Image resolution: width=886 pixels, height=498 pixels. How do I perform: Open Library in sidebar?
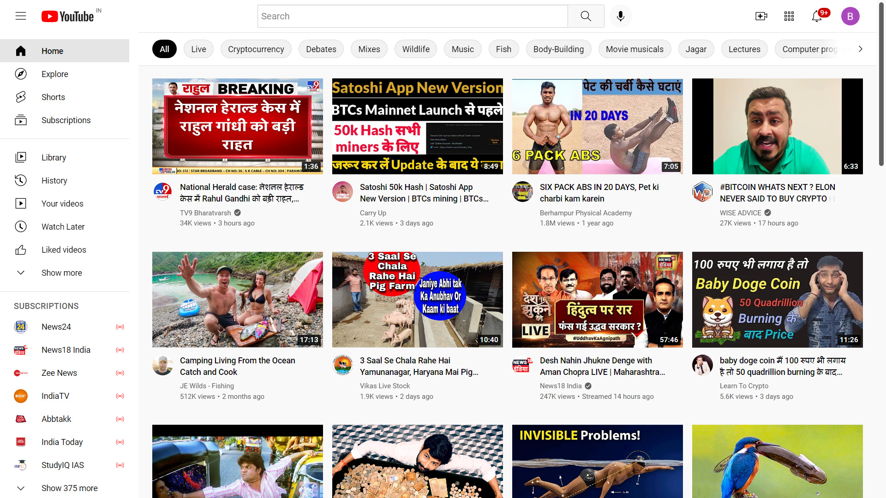65,157
